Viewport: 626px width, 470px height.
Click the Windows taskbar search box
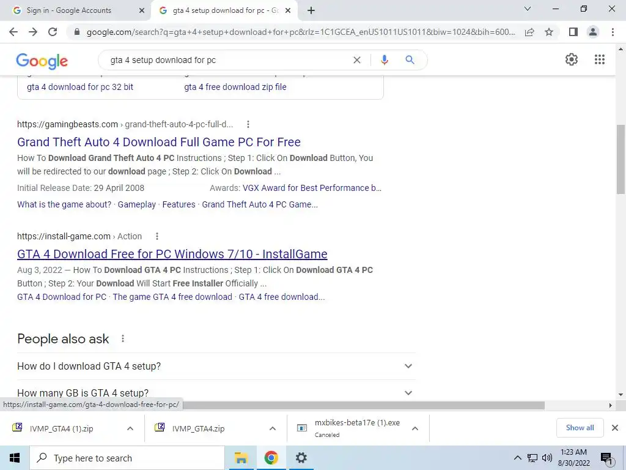127,458
